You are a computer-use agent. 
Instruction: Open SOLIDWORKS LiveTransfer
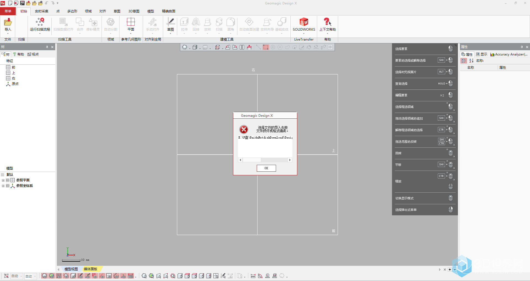coord(304,24)
